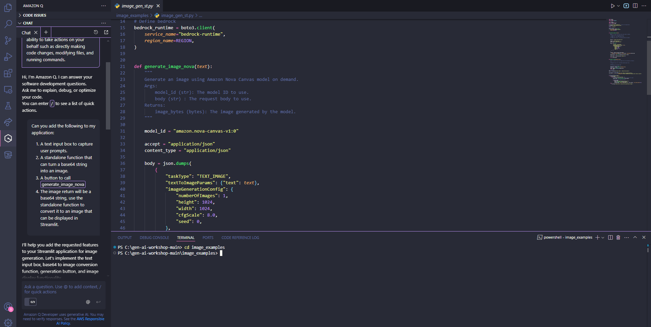Image resolution: width=651 pixels, height=327 pixels.
Task: Toggle agentic coding switch in chat input
Action: (31, 302)
